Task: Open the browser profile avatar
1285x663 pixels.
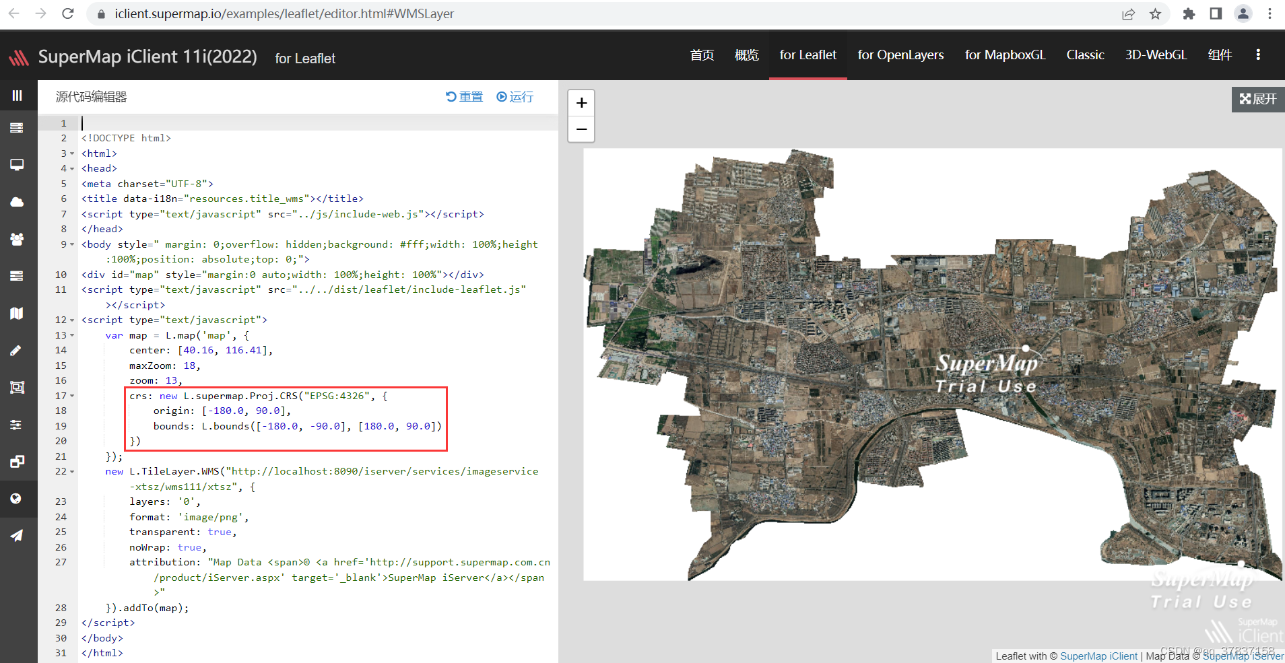Action: tap(1243, 13)
